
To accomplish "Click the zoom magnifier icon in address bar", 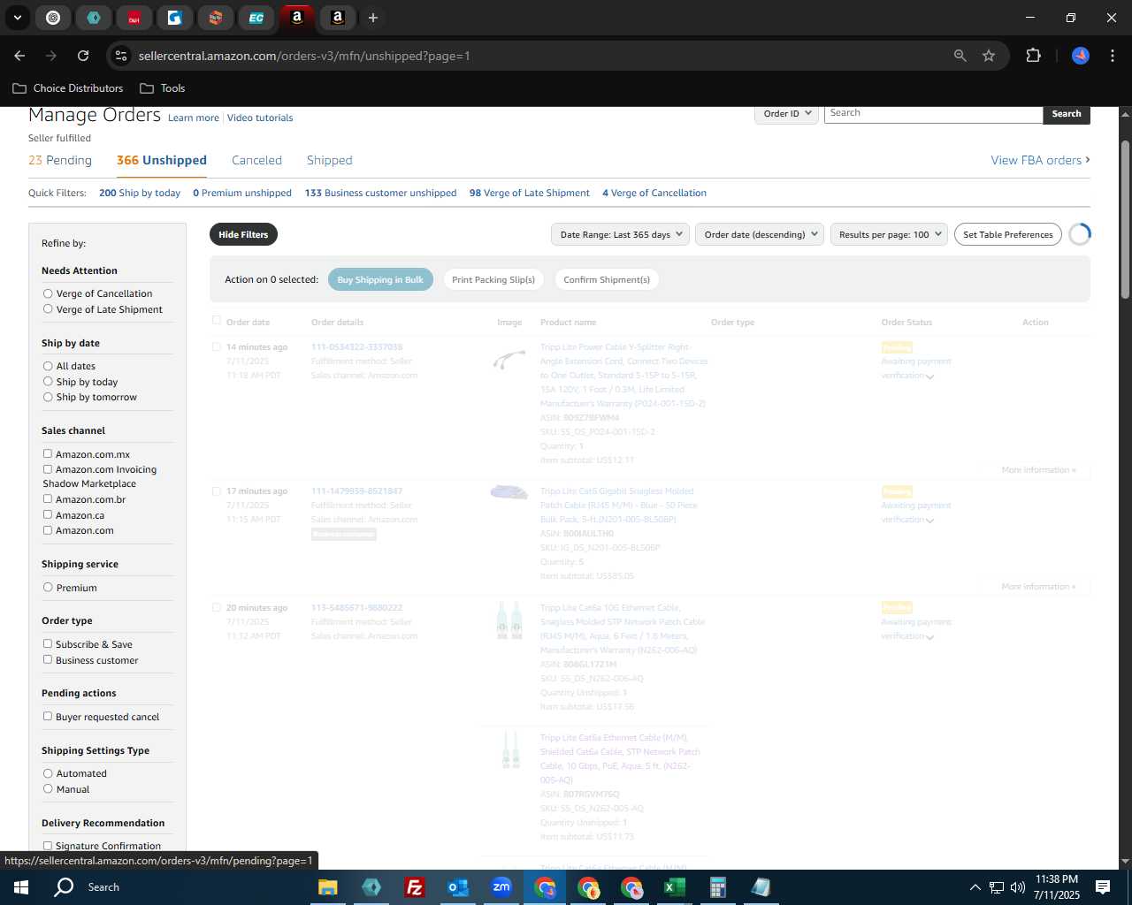I will (x=960, y=56).
